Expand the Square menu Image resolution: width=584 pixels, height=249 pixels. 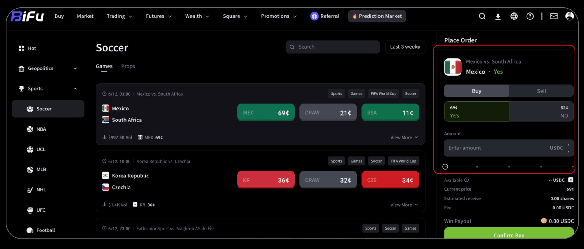coord(235,16)
